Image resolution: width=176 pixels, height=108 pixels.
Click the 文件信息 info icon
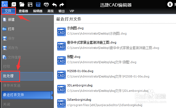click(5, 57)
